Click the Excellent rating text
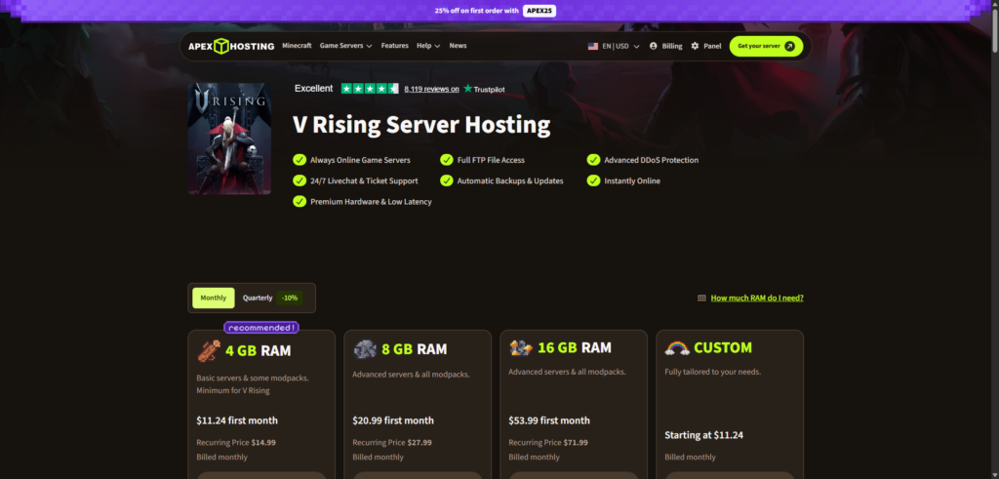Screen dimensions: 999x479 pos(313,89)
